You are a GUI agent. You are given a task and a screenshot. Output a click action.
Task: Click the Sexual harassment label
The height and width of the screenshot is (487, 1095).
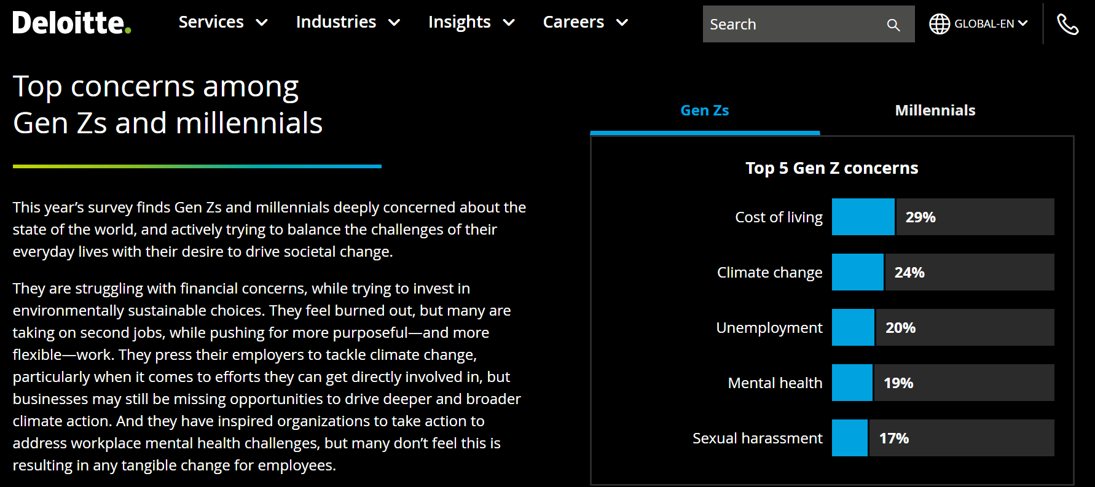point(757,438)
